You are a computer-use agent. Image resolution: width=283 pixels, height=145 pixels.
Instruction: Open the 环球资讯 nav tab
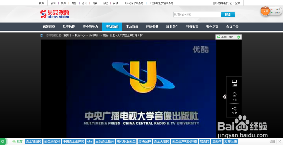click(x=152, y=27)
